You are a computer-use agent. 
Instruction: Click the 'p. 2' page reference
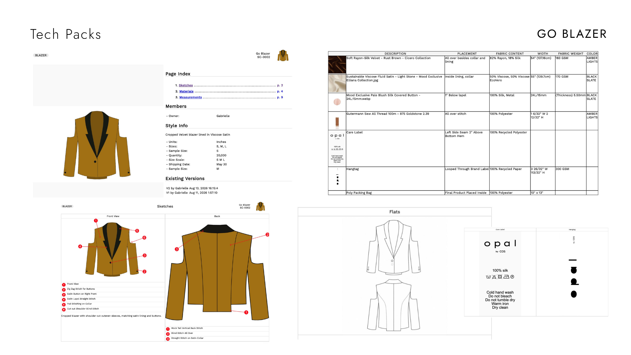coord(280,85)
